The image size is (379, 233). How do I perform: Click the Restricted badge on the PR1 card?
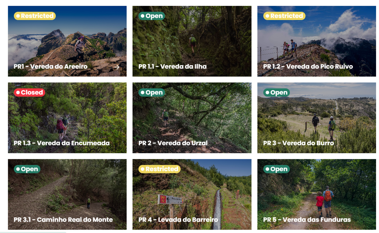35,16
